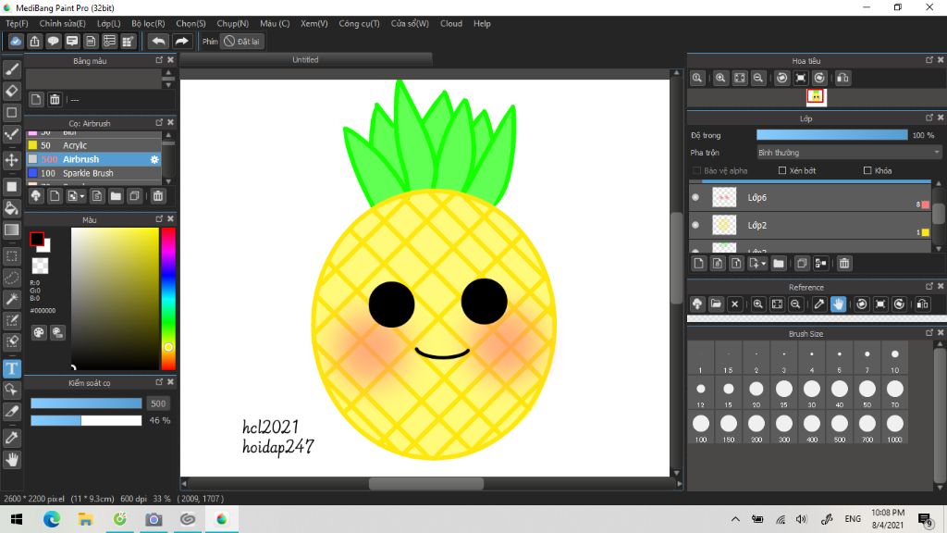This screenshot has width=947, height=533.
Task: Open Microsoft Edge from taskbar
Action: (52, 519)
